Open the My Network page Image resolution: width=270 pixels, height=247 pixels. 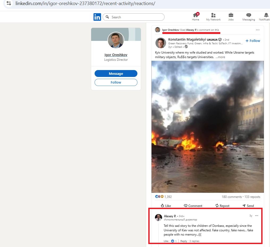[213, 16]
